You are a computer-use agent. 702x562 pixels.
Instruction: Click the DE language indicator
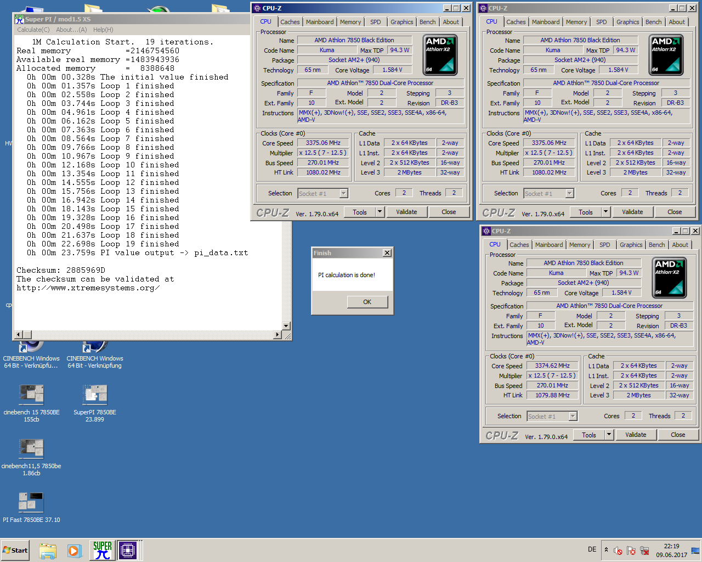(592, 549)
